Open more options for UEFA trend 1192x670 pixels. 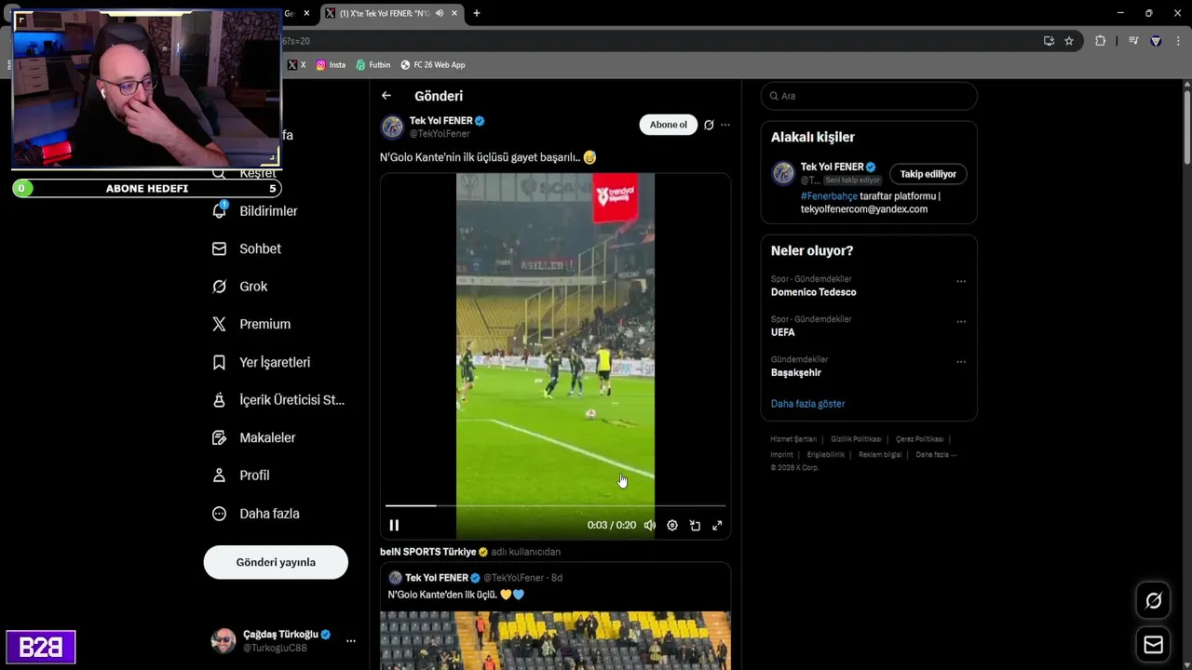tap(961, 322)
